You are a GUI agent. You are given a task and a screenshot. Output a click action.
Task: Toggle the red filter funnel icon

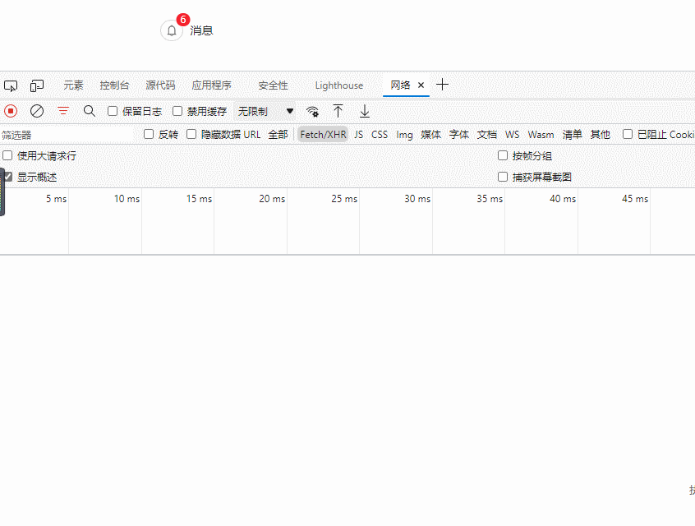[x=63, y=111]
